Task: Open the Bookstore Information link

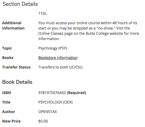Action: coord(58,58)
